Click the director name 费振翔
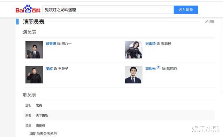The image size is (223, 137). (40, 125)
